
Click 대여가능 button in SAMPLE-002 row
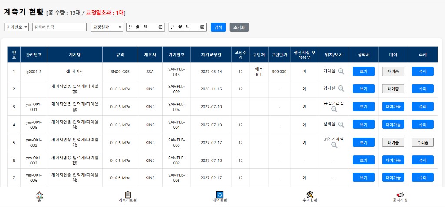tap(393, 160)
